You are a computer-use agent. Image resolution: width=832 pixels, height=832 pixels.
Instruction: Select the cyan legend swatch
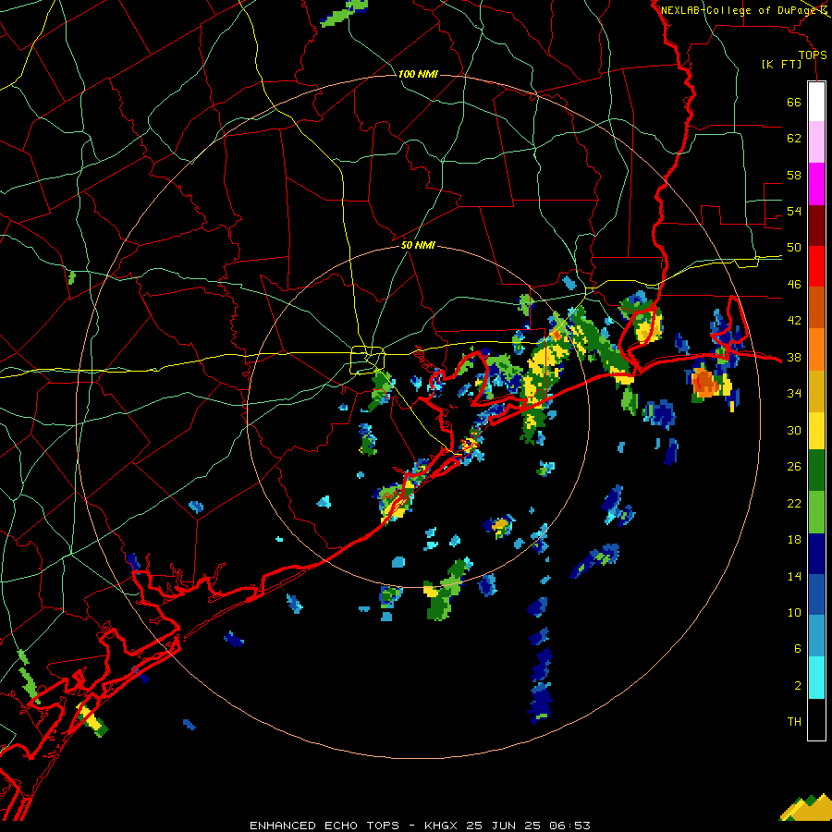816,678
